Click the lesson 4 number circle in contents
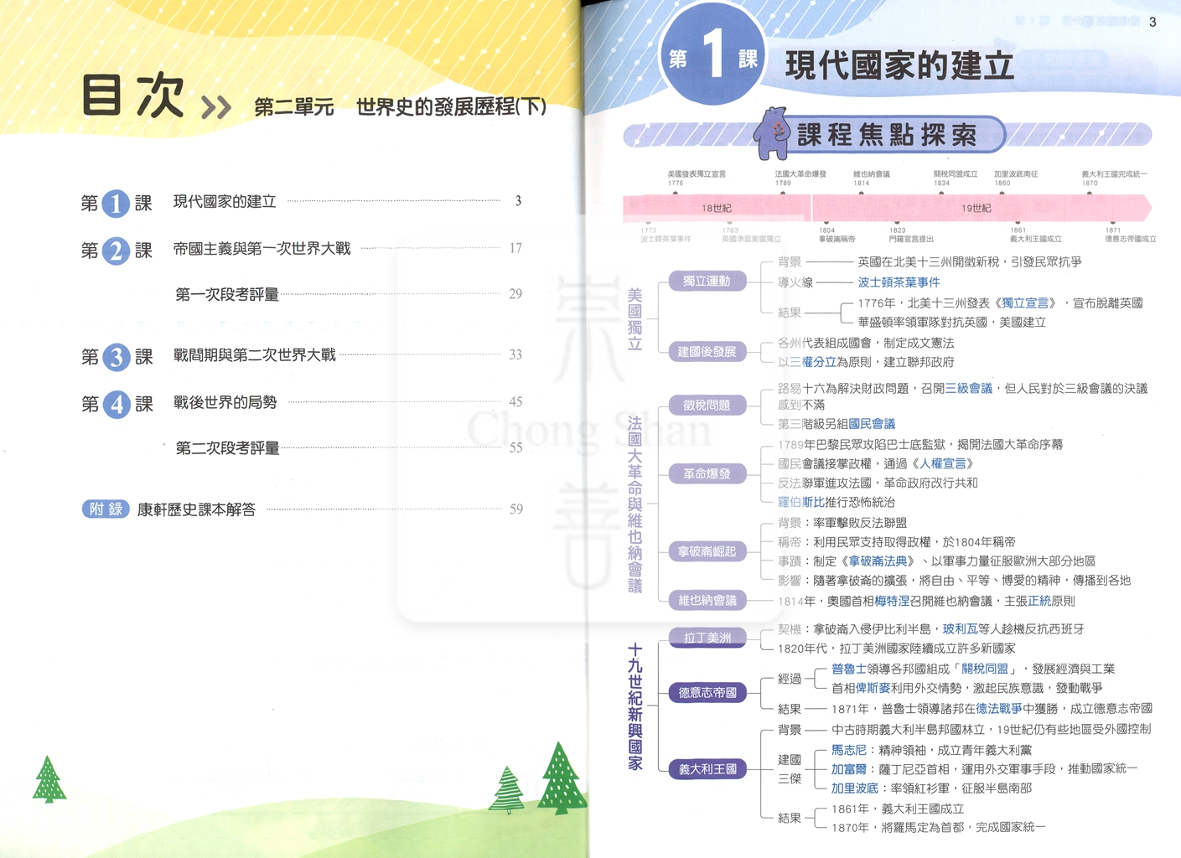The height and width of the screenshot is (858, 1181). pyautogui.click(x=116, y=404)
